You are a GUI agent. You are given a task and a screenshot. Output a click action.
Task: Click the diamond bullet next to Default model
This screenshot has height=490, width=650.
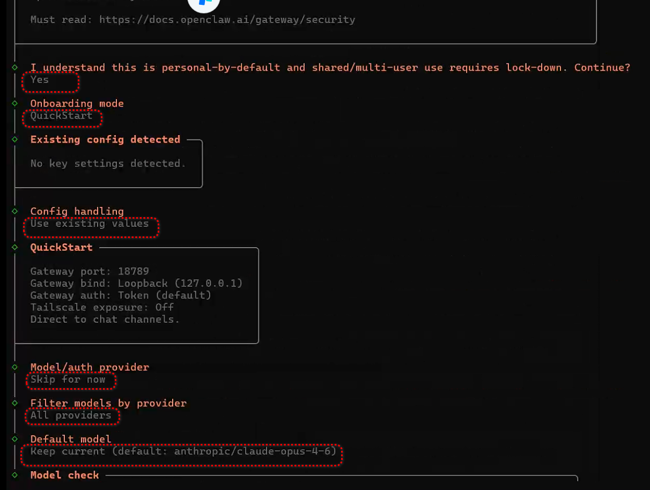click(x=15, y=439)
